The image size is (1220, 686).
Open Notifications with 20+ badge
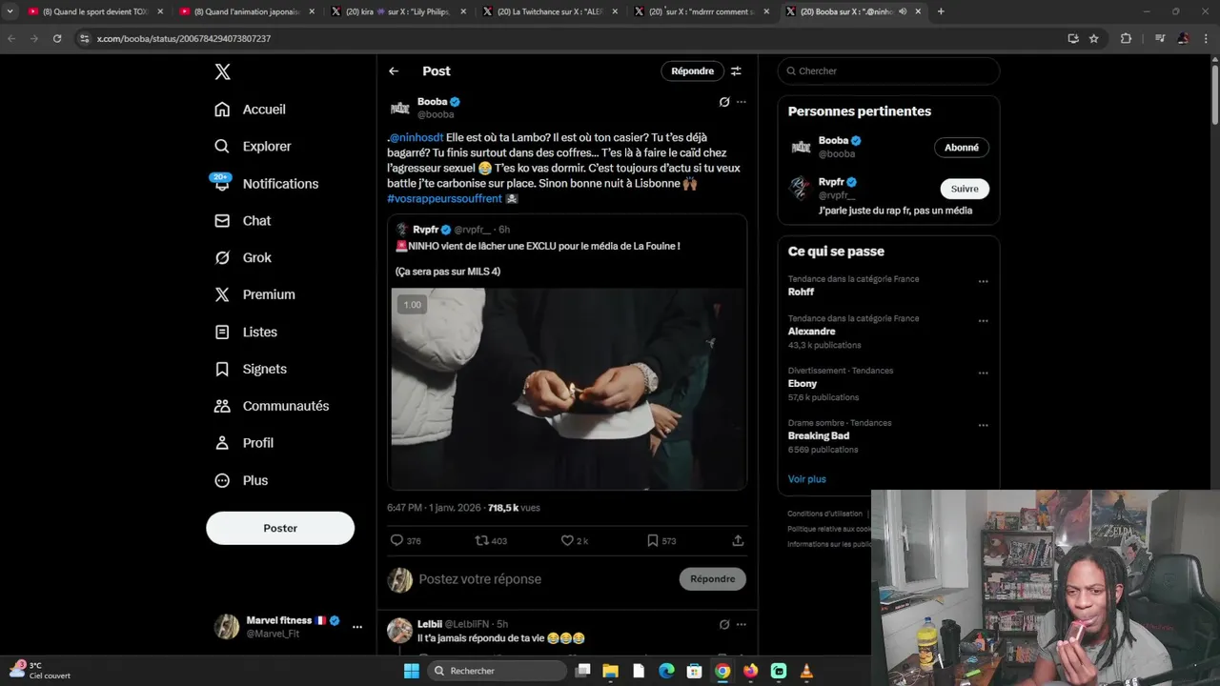(266, 184)
